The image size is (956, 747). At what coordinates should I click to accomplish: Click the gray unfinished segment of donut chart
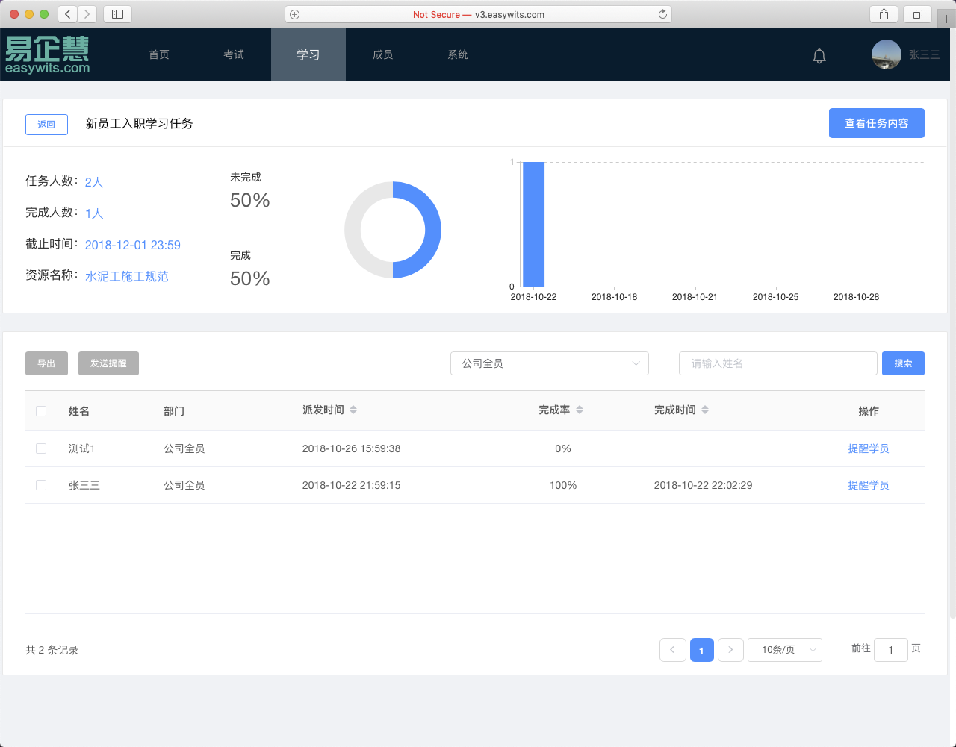click(353, 230)
